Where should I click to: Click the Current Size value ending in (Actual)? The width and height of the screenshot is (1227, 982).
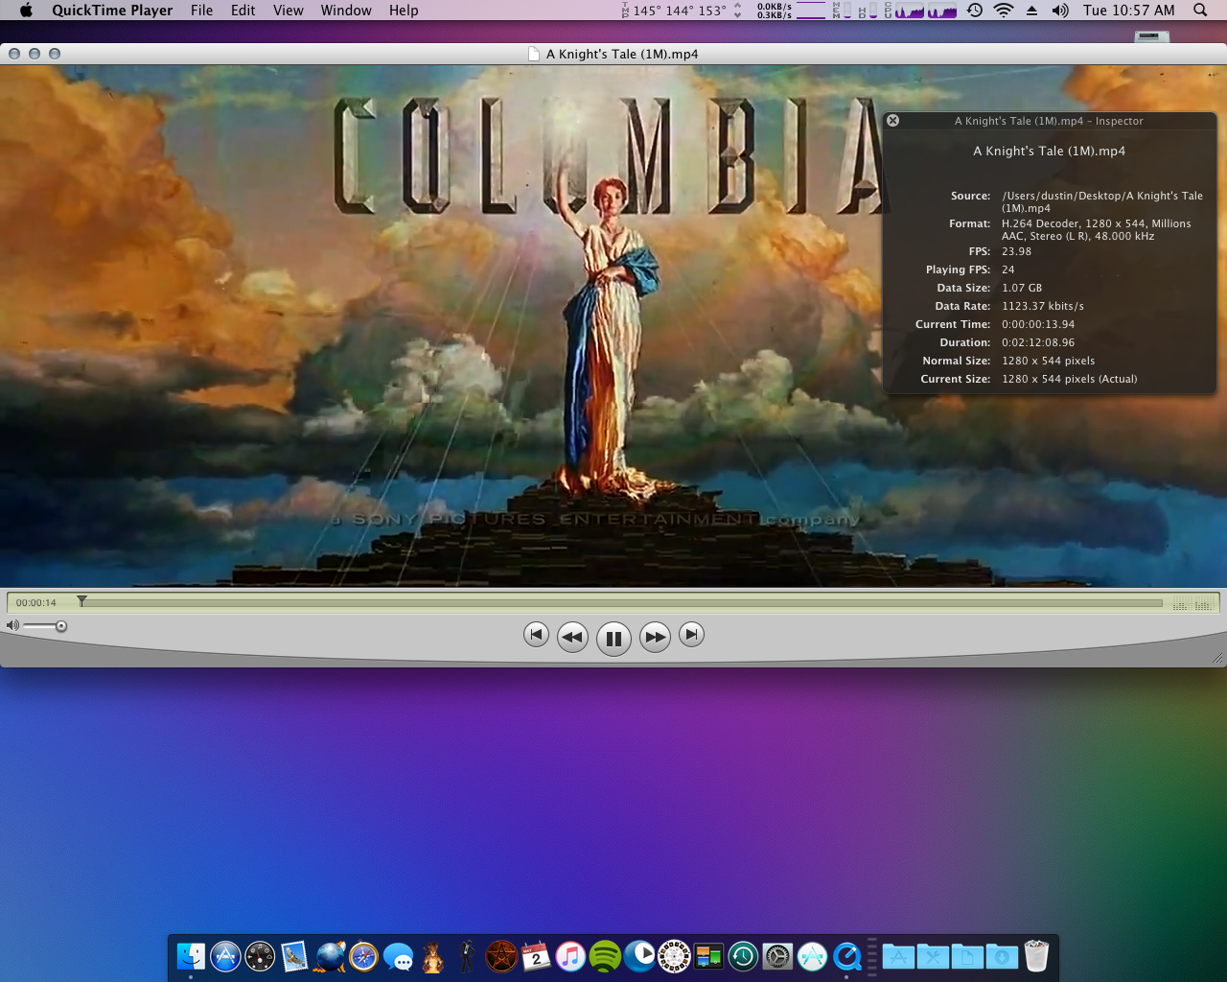pyautogui.click(x=1070, y=379)
